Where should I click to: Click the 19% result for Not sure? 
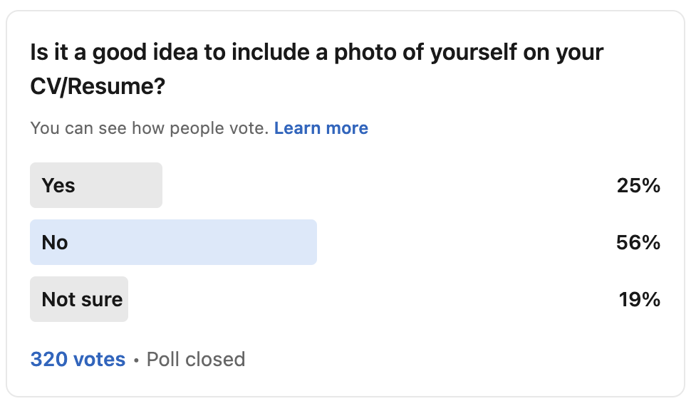[x=639, y=300]
